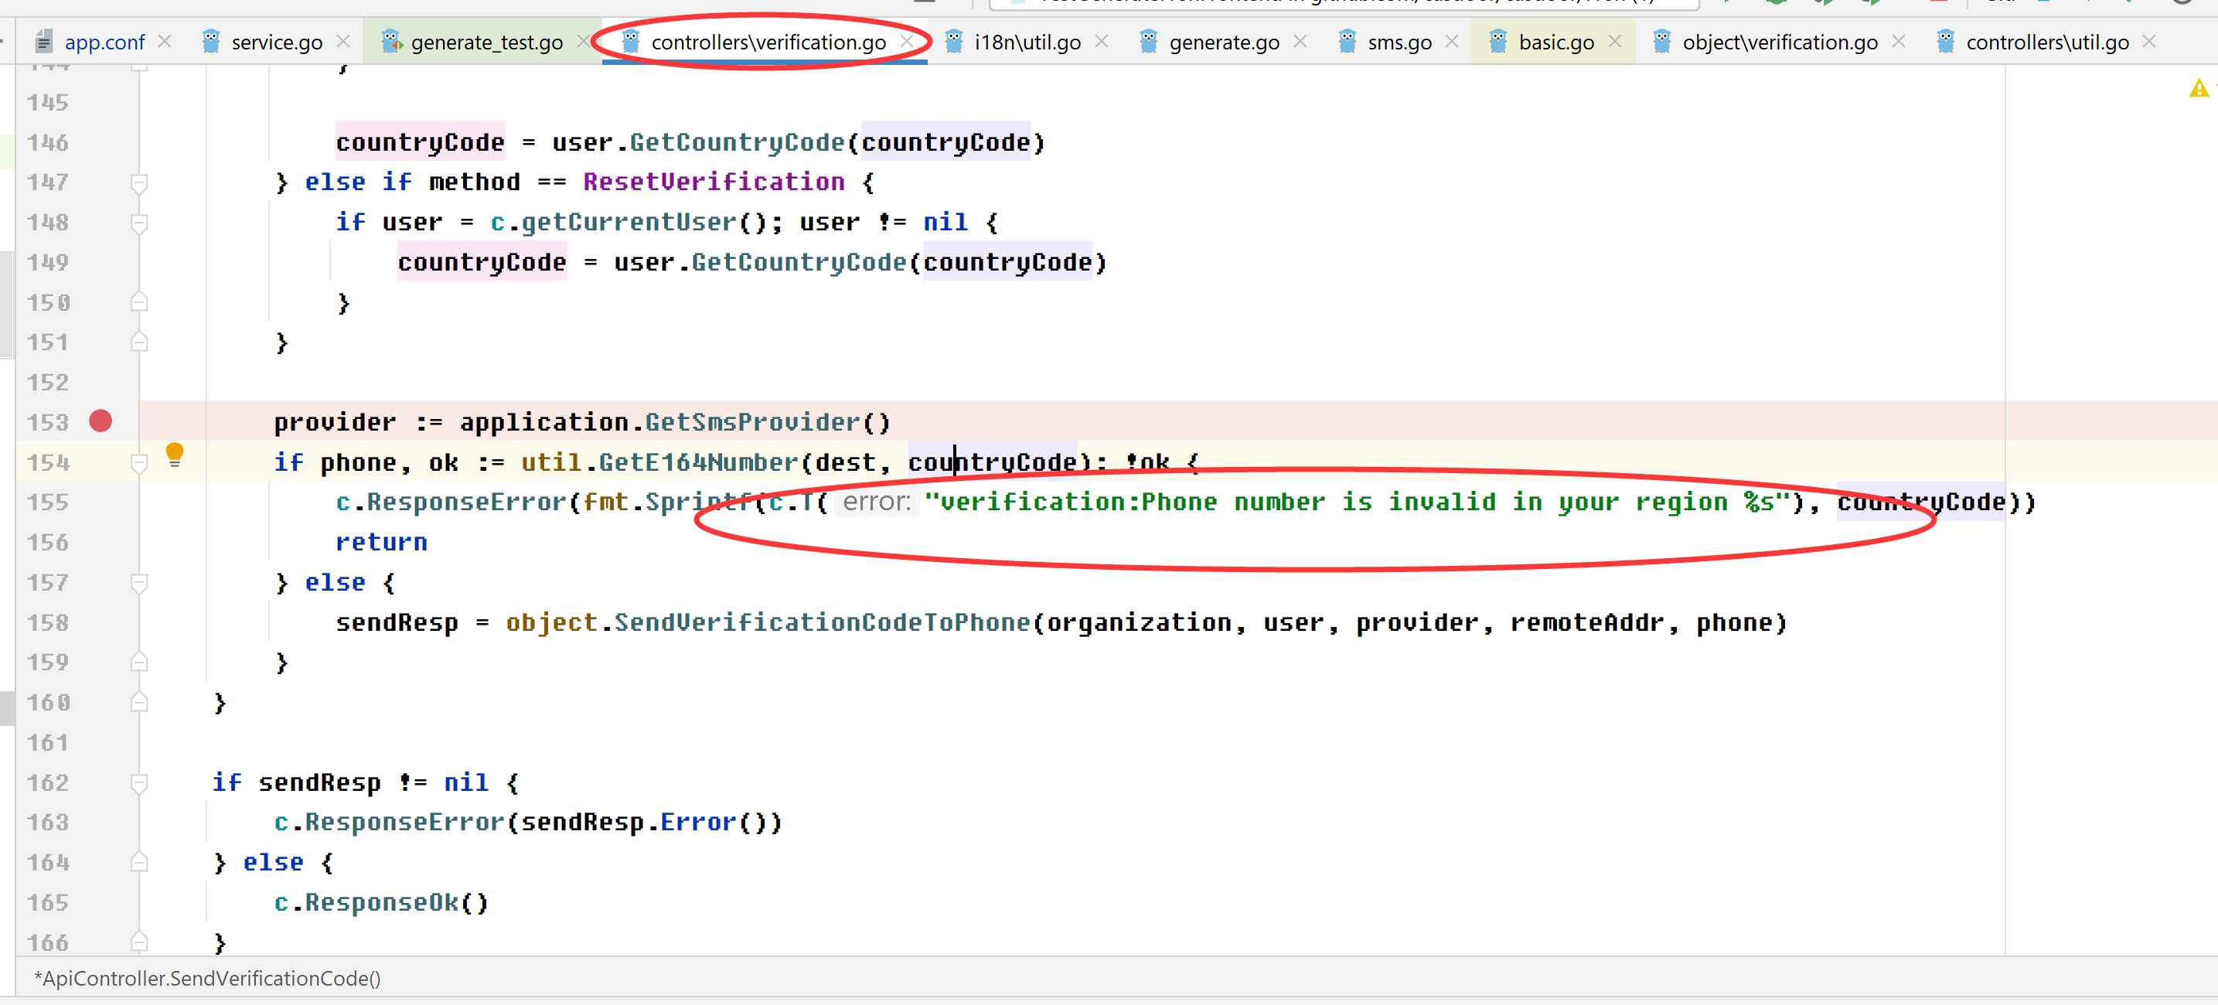The width and height of the screenshot is (2218, 1005).
Task: Click the left editor gutter scrollbar strip
Action: [5, 301]
